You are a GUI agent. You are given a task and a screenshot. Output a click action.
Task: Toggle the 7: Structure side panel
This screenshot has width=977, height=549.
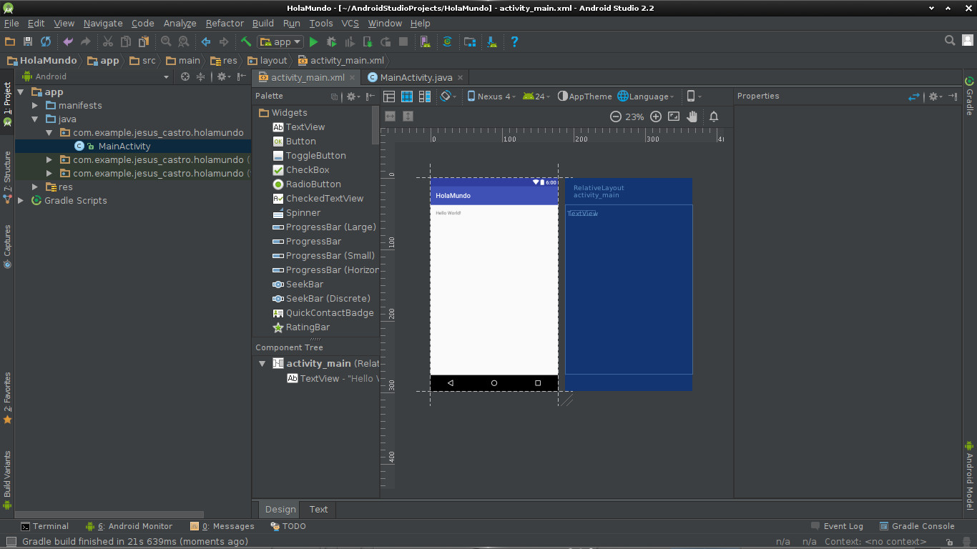pyautogui.click(x=7, y=177)
